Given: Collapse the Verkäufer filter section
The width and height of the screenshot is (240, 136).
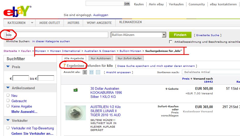Looking at the screenshot, I should (x=8, y=120).
